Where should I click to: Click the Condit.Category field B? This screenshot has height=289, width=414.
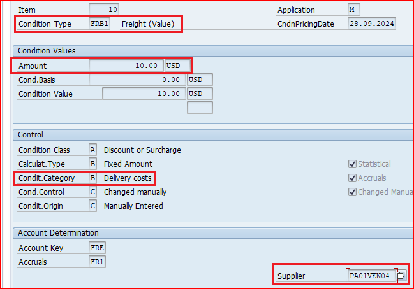pyautogui.click(x=93, y=178)
